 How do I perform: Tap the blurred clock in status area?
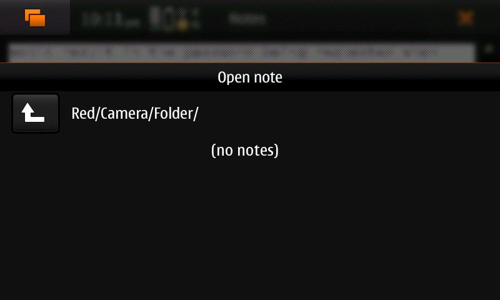pyautogui.click(x=111, y=20)
